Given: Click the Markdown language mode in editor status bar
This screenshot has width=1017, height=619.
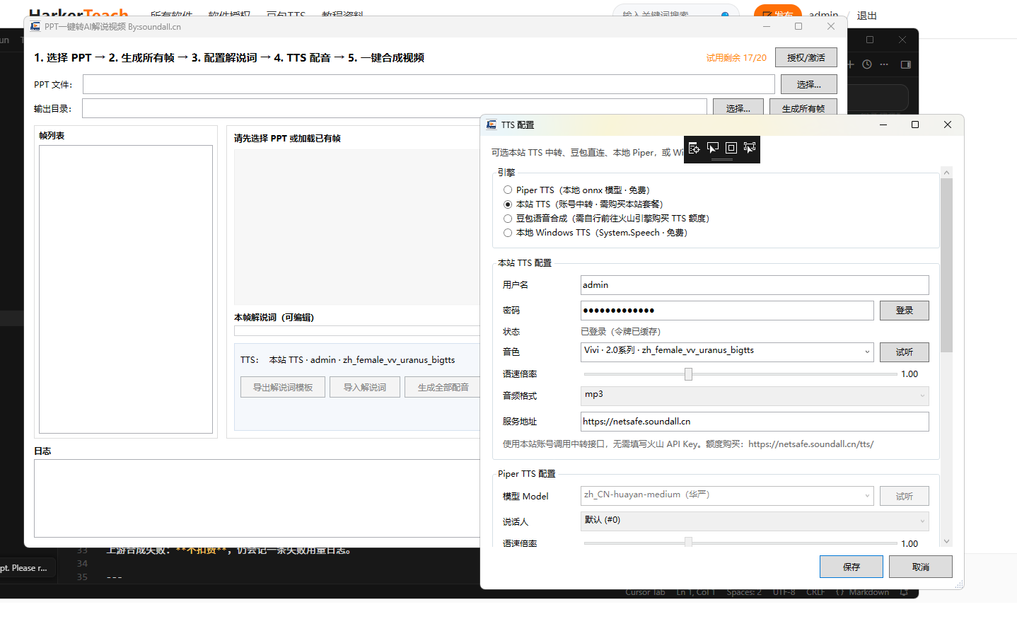Looking at the screenshot, I should click(868, 592).
